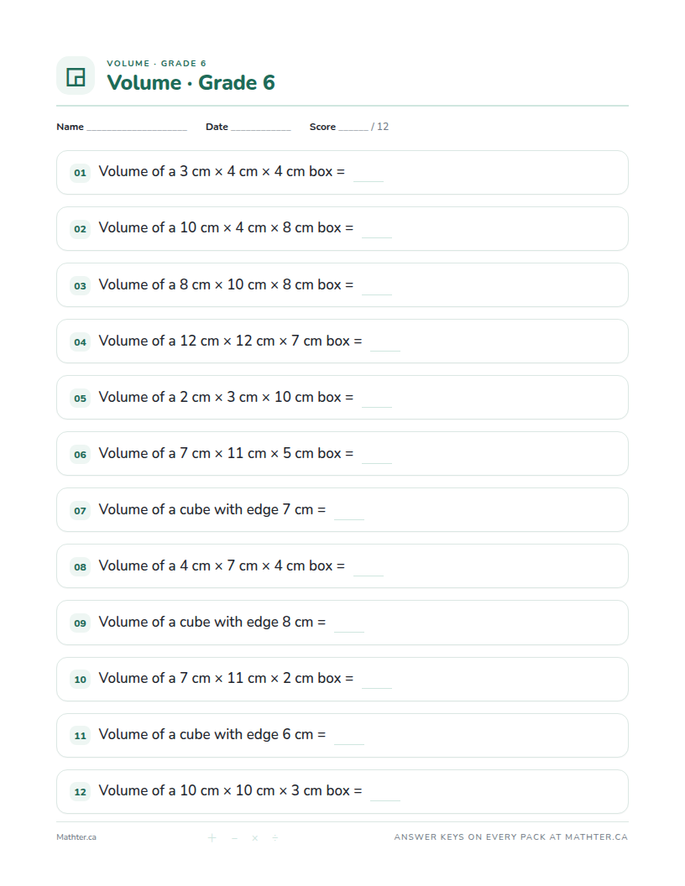This screenshot has height=886, width=685.
Task: Click the "/ 12" score total text
Action: [379, 127]
